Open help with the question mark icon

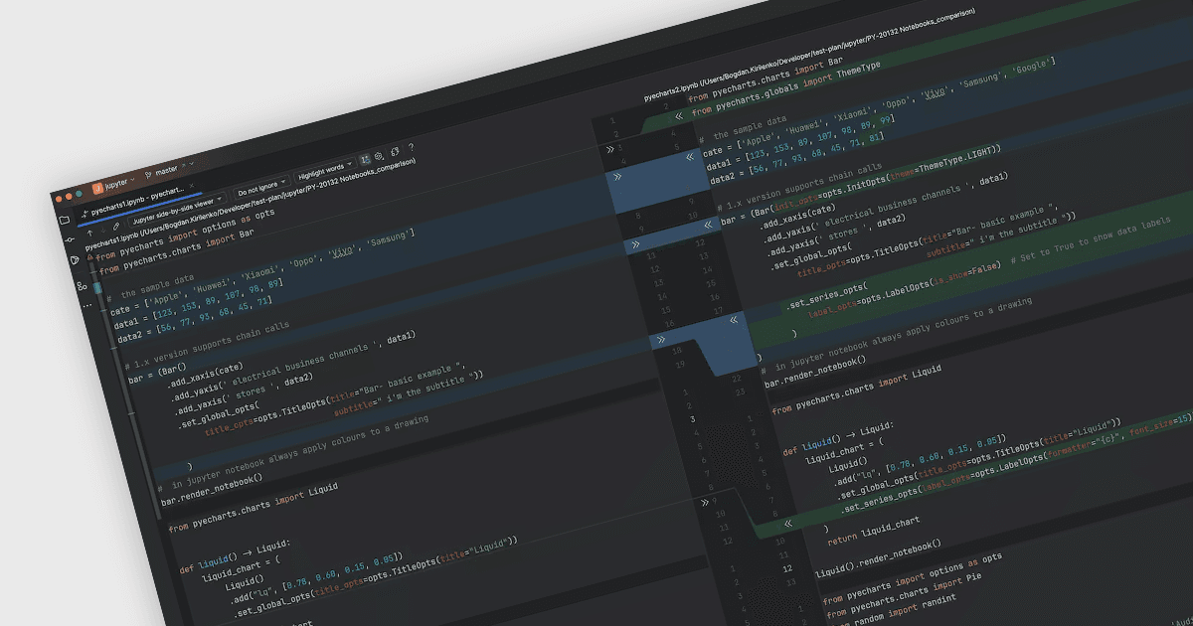[x=411, y=146]
